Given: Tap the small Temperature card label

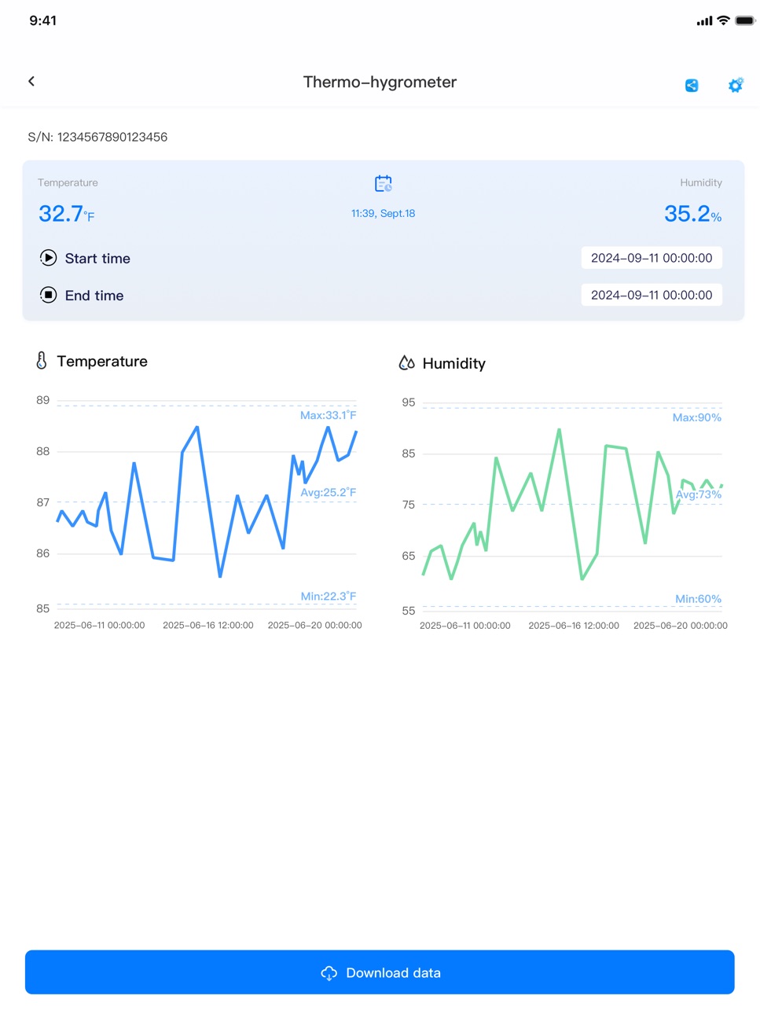Looking at the screenshot, I should click(68, 182).
